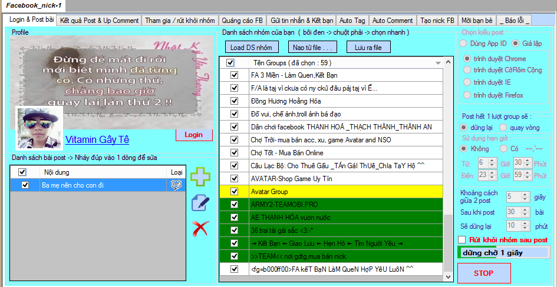Screen dimensions: 557x287
Task: Switch to Kết quả Post & Up Comment tab
Action: tap(100, 21)
